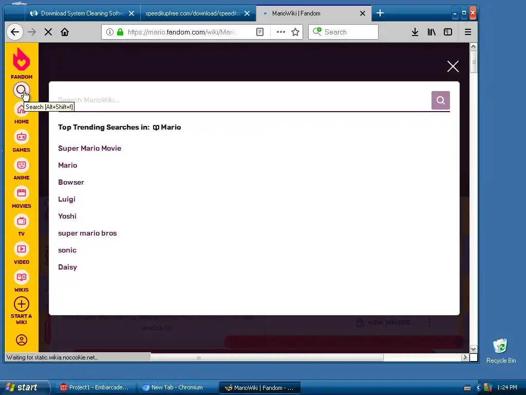Click the browser forward arrow
The height and width of the screenshot is (395, 526).
tap(32, 32)
